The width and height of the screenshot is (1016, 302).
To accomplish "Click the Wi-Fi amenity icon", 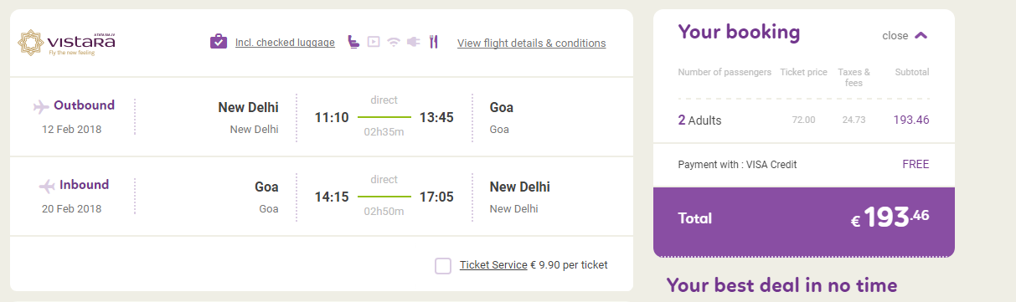I will [x=394, y=42].
